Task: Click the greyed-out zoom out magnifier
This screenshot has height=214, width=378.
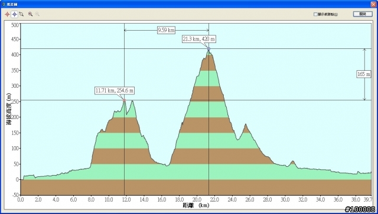Action: click(37, 14)
